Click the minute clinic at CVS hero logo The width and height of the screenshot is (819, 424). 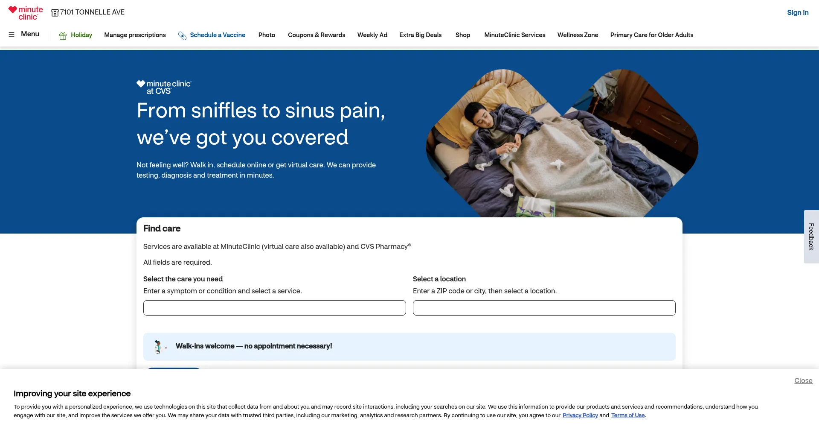[x=164, y=87]
